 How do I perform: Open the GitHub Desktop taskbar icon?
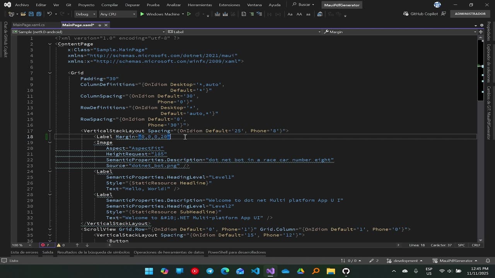pyautogui.click(x=346, y=271)
